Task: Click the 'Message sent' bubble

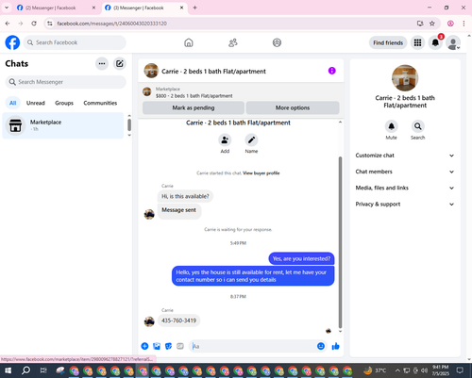Action: coord(178,210)
